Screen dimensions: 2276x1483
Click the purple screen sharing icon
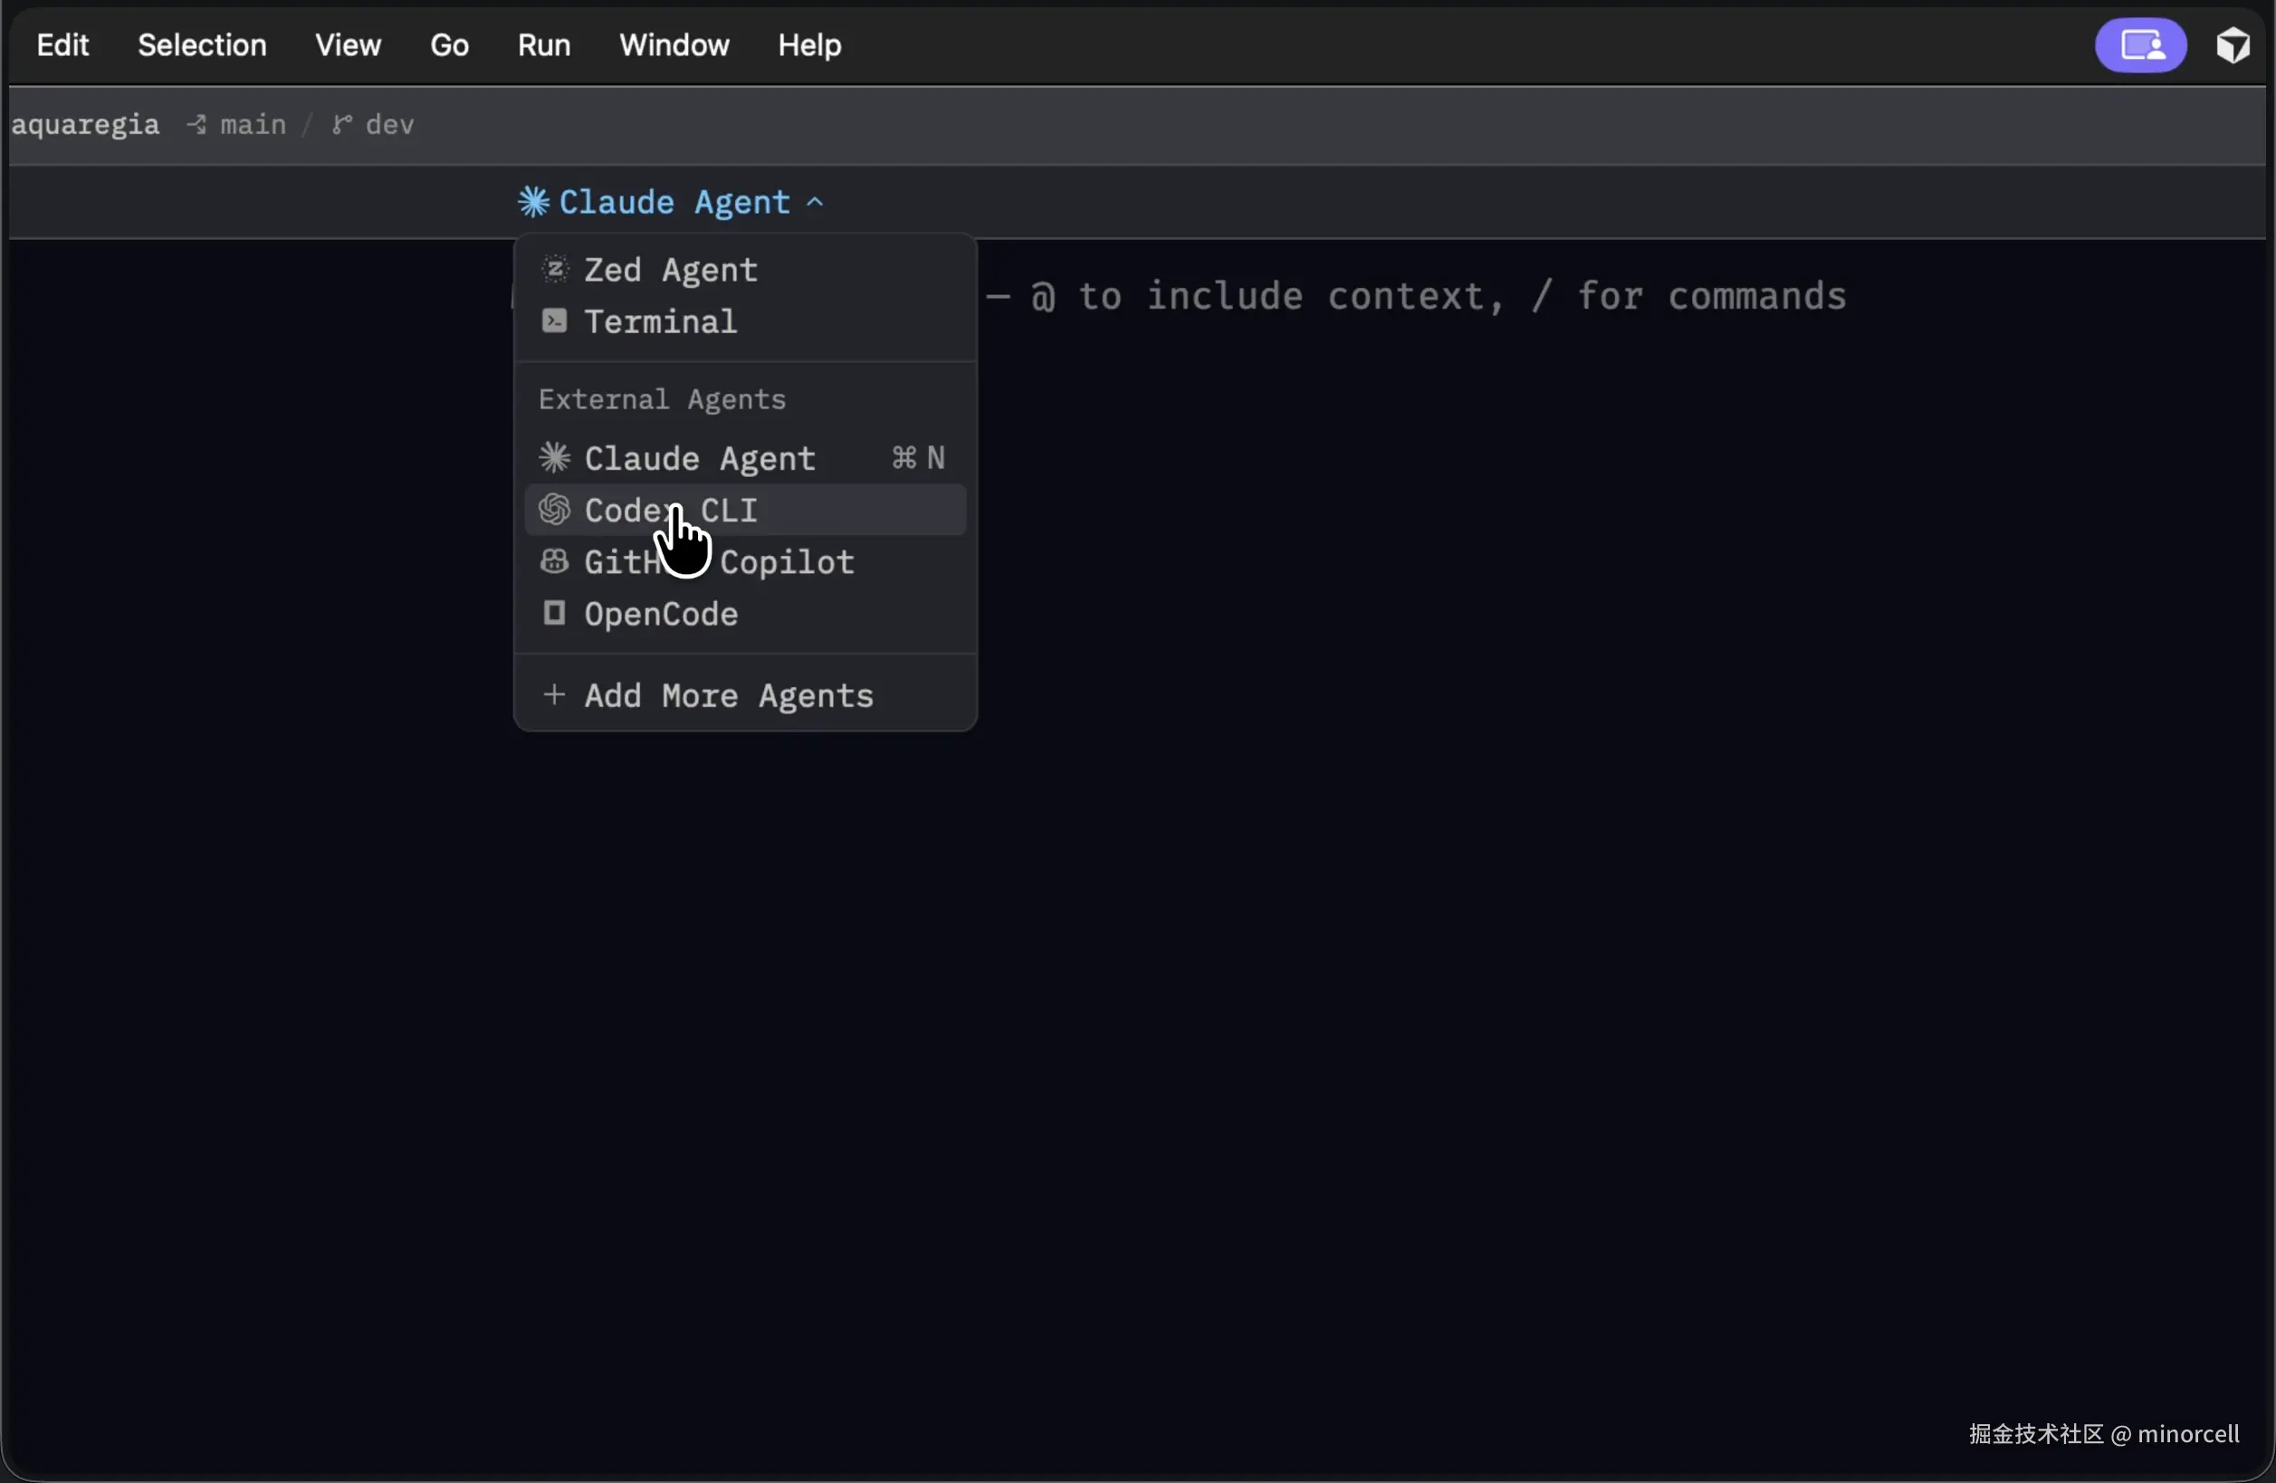[2140, 45]
